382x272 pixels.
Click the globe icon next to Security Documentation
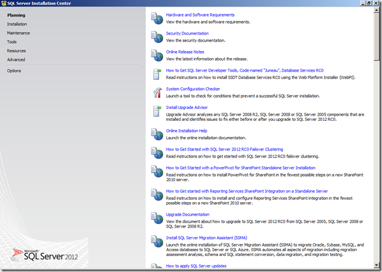point(157,37)
